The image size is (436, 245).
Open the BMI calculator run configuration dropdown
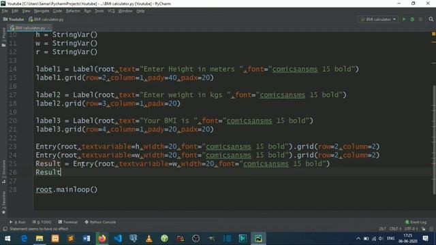click(378, 19)
